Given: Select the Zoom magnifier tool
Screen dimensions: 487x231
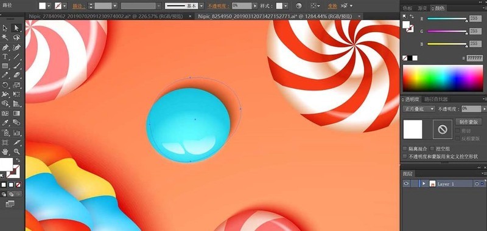Looking at the screenshot, I should click(17, 151).
